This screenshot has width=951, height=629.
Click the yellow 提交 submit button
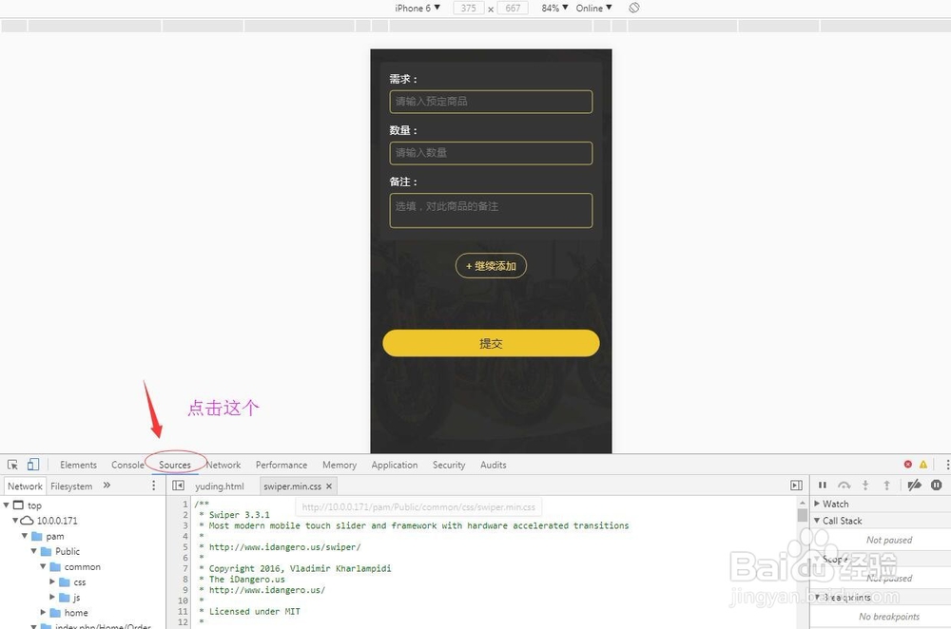[x=491, y=343]
